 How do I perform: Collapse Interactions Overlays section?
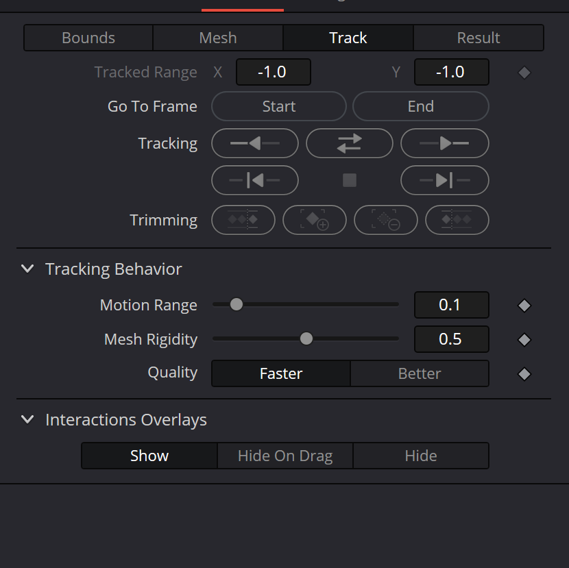[27, 419]
